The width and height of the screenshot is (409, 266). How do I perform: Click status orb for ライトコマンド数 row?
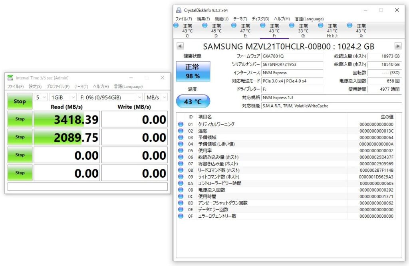click(181, 177)
